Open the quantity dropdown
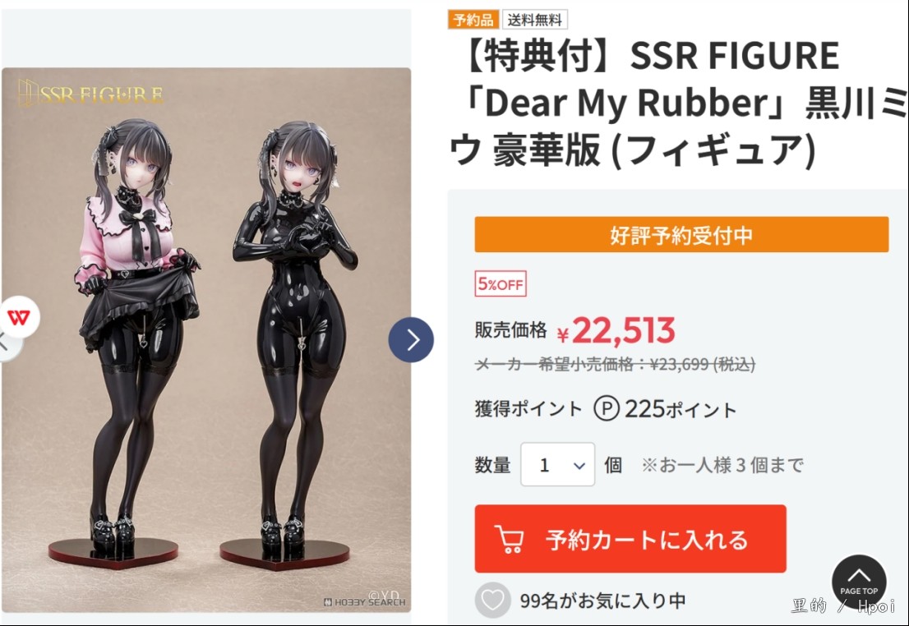Image resolution: width=909 pixels, height=626 pixels. [x=557, y=464]
